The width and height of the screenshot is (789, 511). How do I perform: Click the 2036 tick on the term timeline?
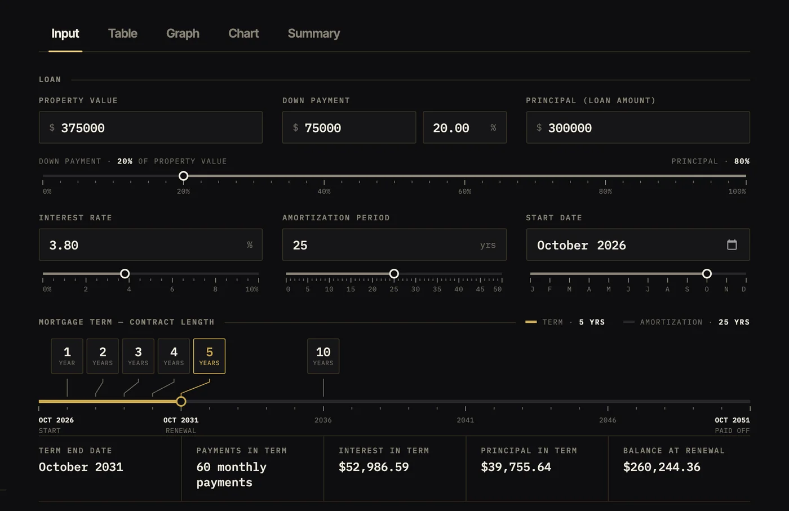[323, 420]
